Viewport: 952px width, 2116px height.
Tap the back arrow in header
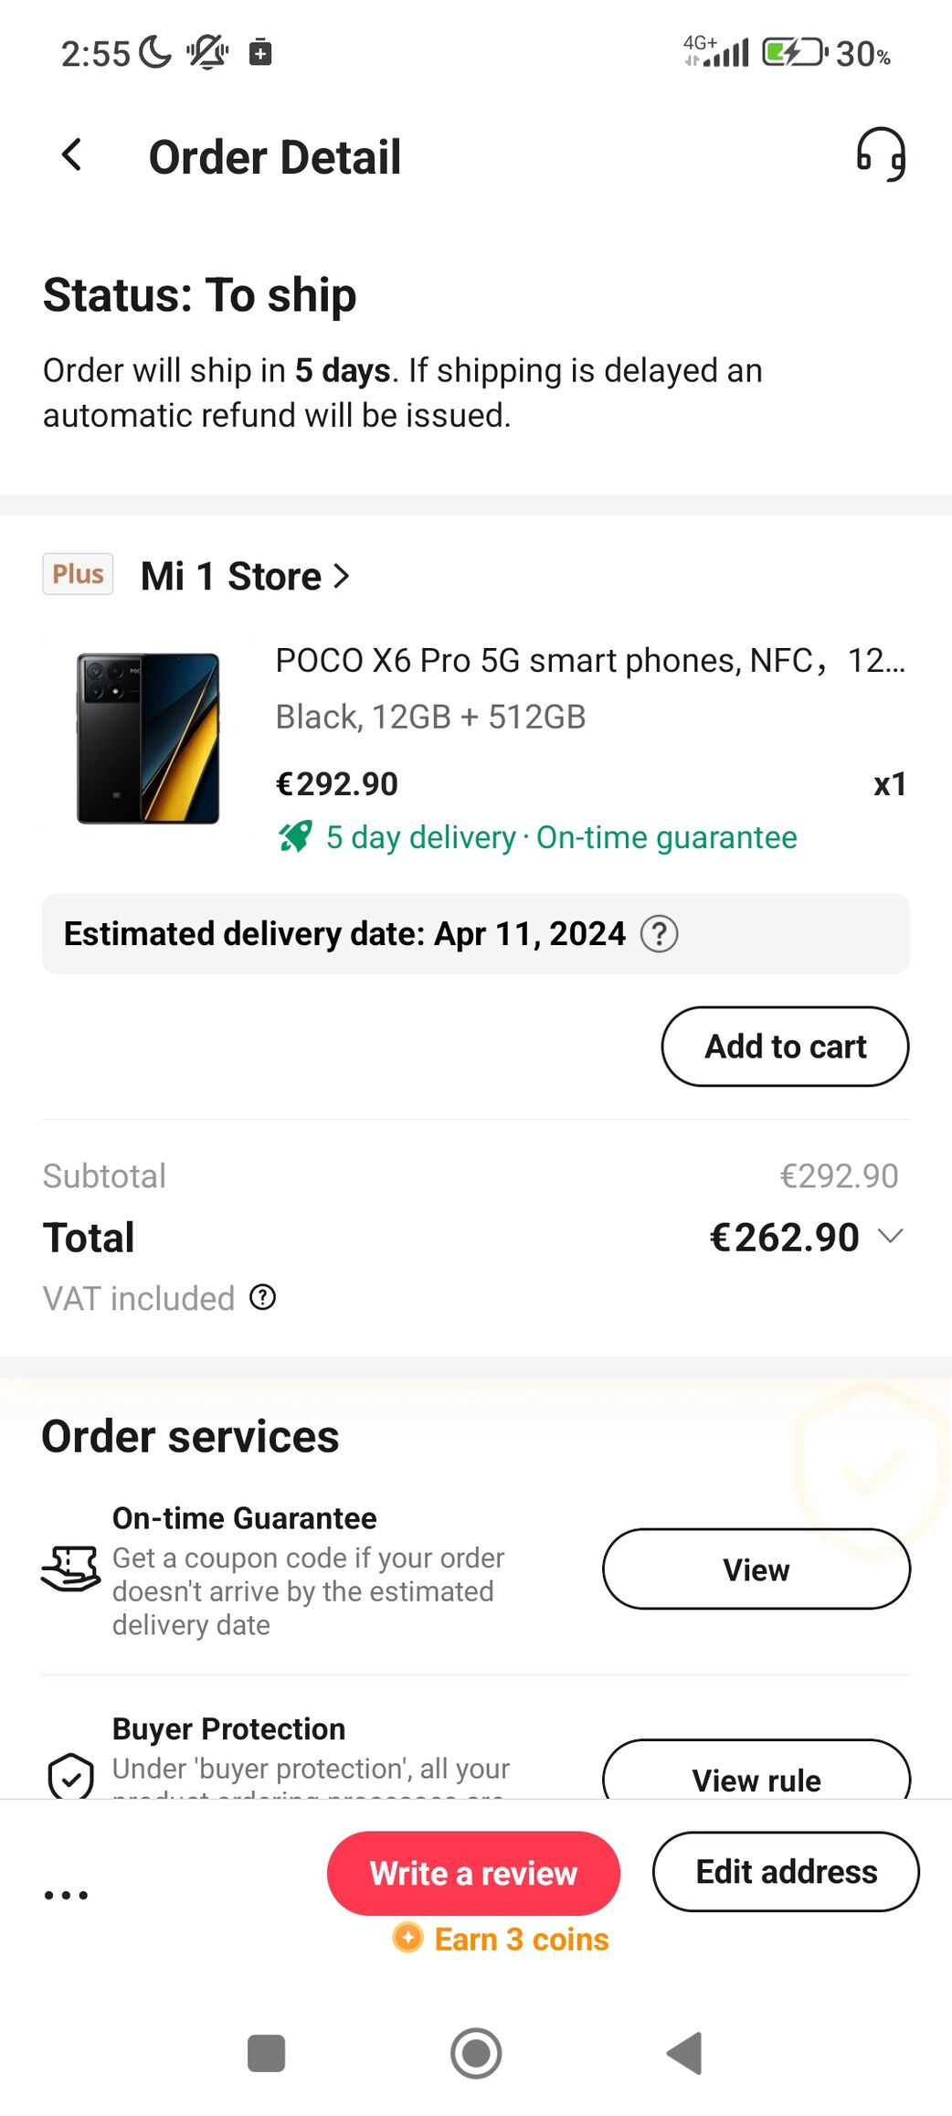pos(72,155)
